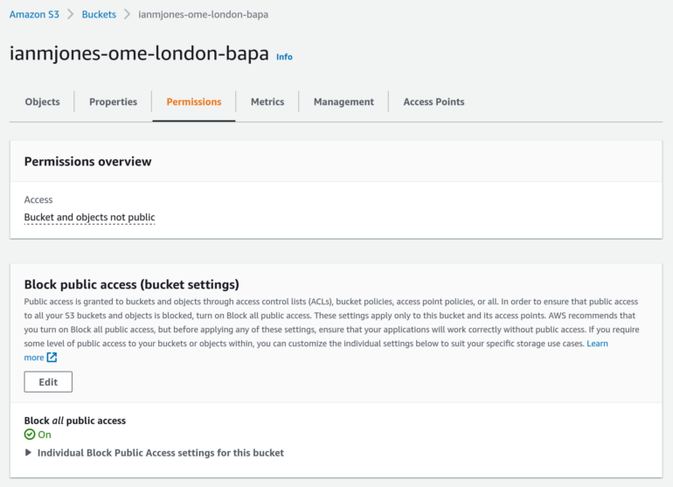Click the Bucket and objects not public text

(x=89, y=218)
